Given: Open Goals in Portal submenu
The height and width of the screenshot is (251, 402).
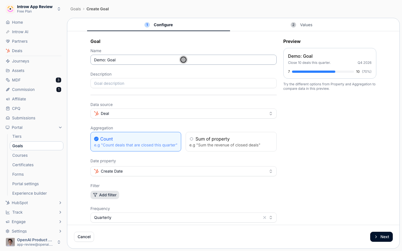Looking at the screenshot, I should (36, 146).
